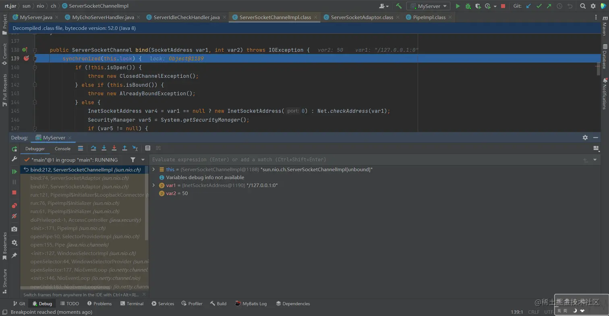Image resolution: width=609 pixels, height=316 pixels.
Task: Collapse code block fold at line 140
Action: (35, 67)
